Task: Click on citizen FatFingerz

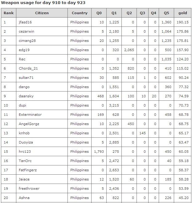Action: [x=28, y=170]
